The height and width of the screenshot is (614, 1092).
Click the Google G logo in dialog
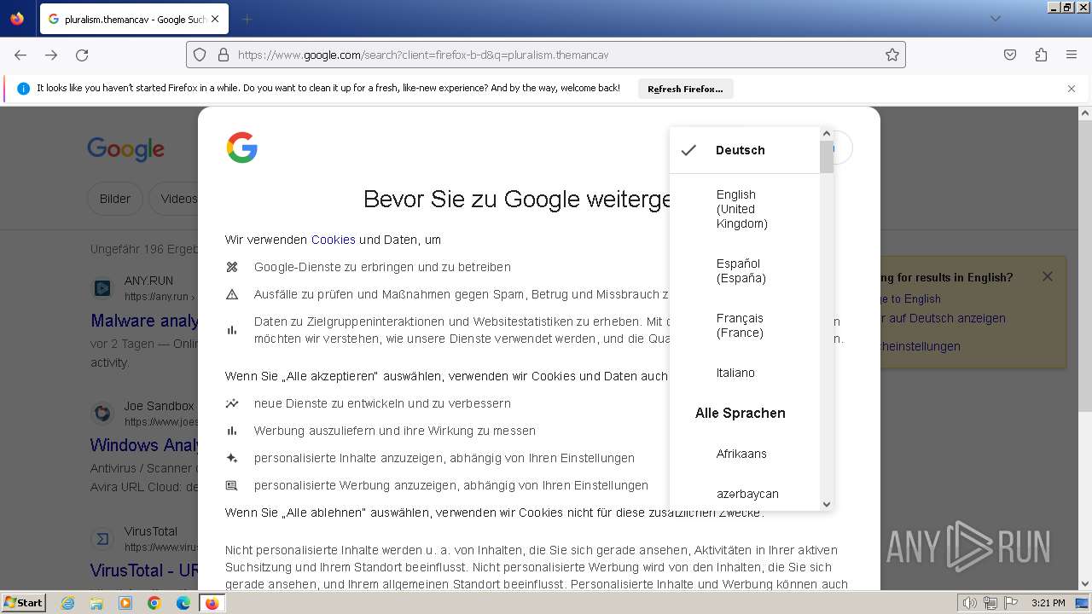[242, 148]
